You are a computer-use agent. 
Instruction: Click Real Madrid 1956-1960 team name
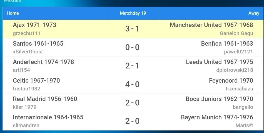[45, 99]
